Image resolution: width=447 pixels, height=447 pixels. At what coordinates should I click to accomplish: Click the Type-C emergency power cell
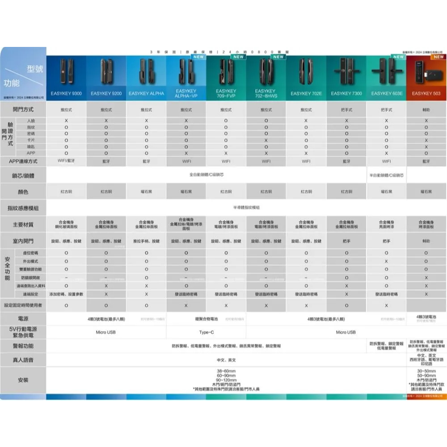206,332
